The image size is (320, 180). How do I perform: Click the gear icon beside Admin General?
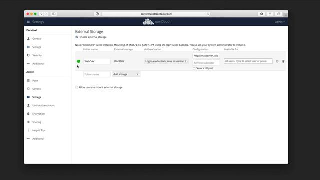click(x=28, y=89)
